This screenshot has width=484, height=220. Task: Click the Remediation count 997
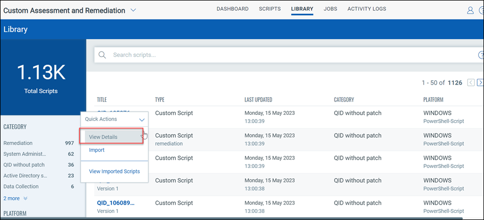[x=69, y=143]
